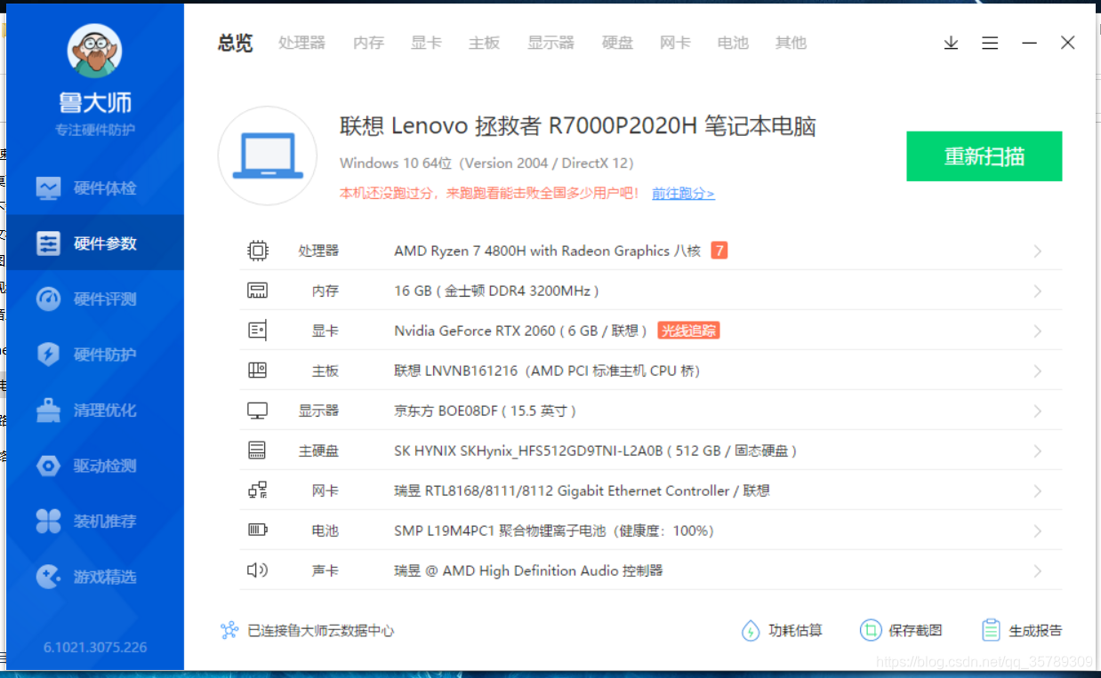Click the motherboard icon
This screenshot has width=1101, height=678.
click(x=257, y=371)
